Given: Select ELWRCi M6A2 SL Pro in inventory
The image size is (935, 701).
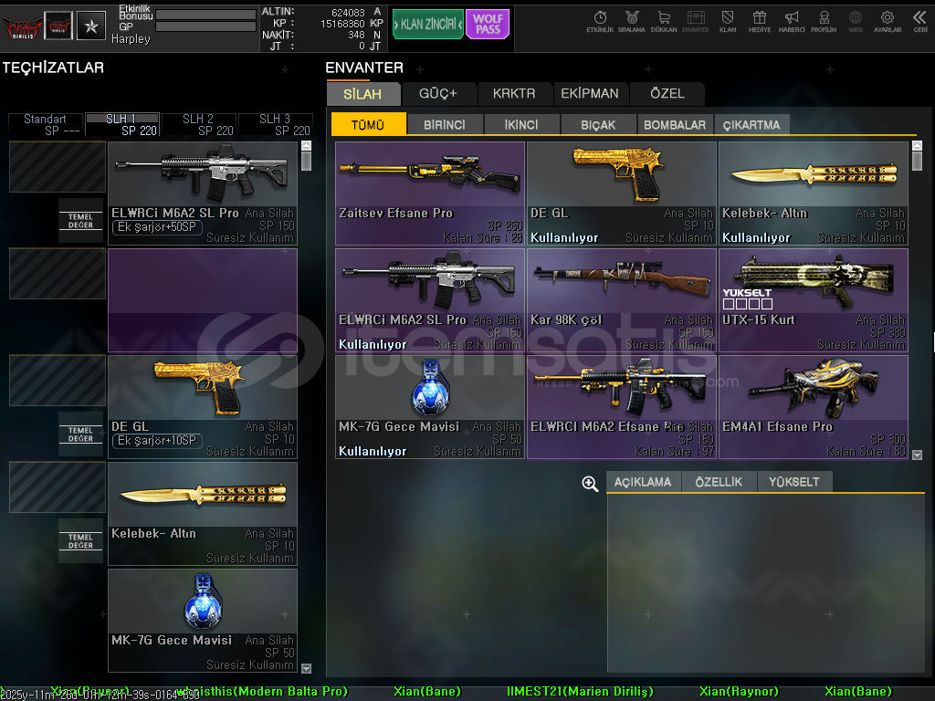Looking at the screenshot, I should [430, 299].
